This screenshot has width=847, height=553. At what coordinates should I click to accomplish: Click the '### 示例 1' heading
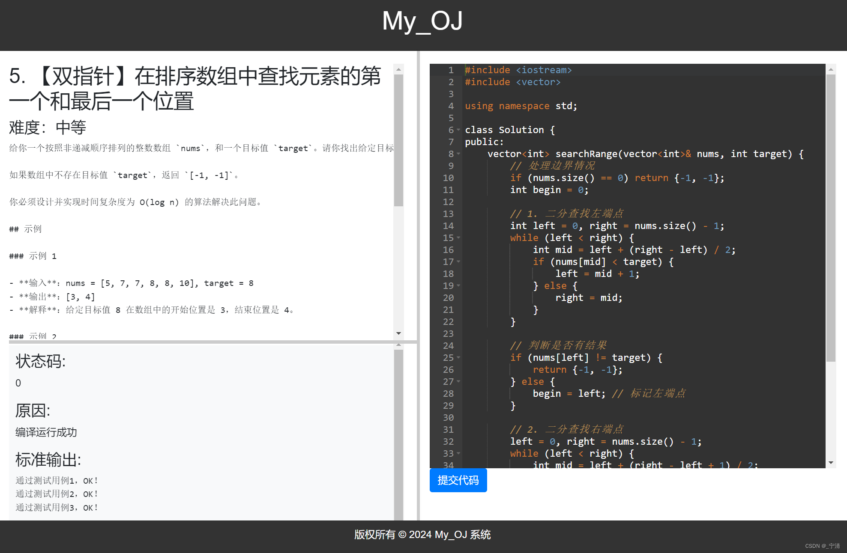(x=33, y=256)
